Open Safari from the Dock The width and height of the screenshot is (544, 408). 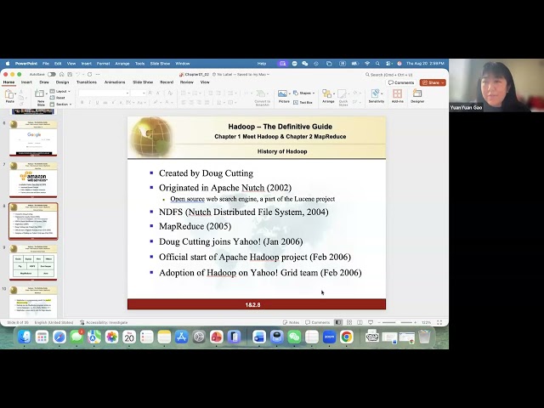(59, 337)
